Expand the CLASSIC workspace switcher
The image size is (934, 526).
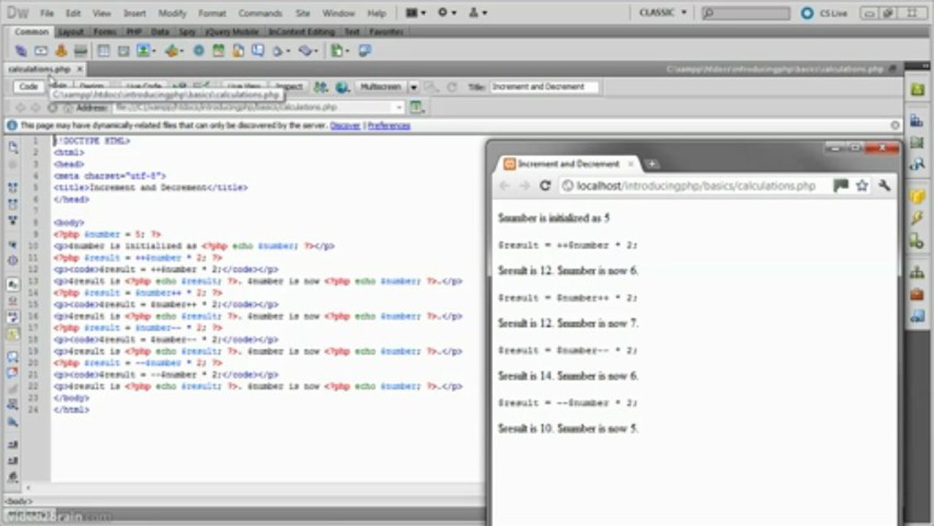(x=663, y=13)
